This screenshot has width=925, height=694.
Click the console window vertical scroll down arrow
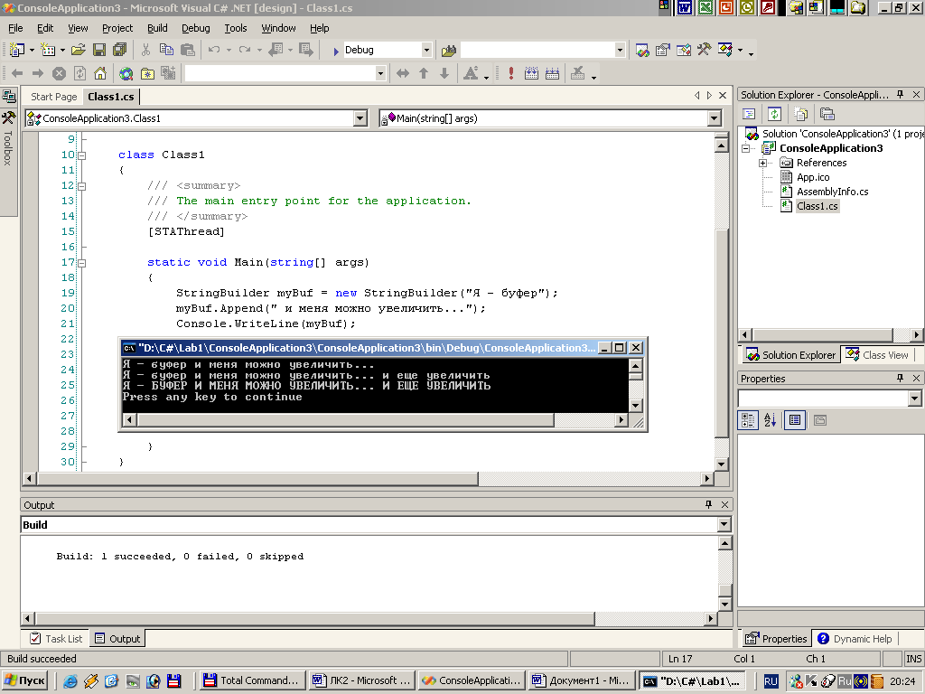[x=635, y=406]
